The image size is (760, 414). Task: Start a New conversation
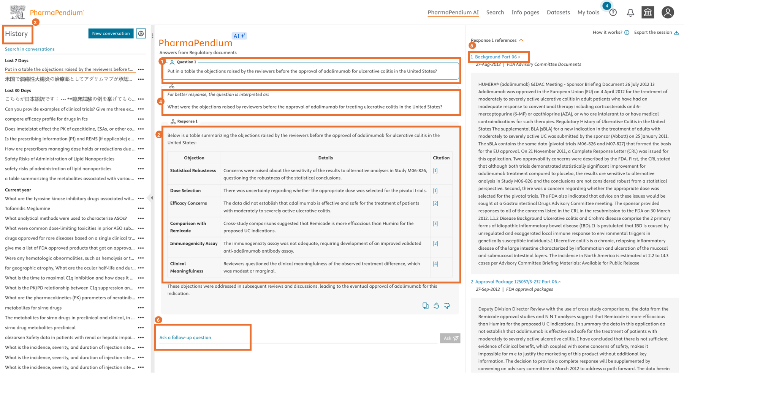(x=111, y=33)
